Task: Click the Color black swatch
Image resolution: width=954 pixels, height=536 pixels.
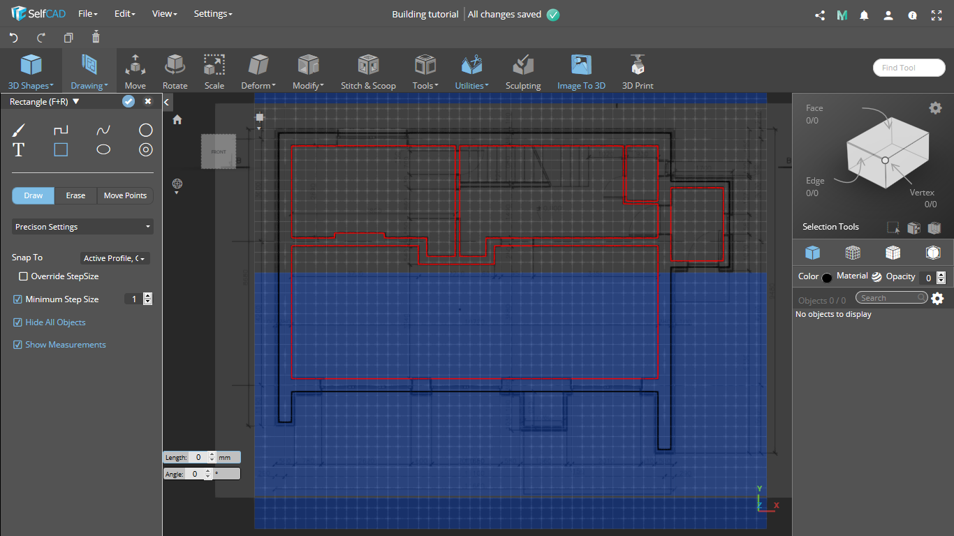Action: 827,277
